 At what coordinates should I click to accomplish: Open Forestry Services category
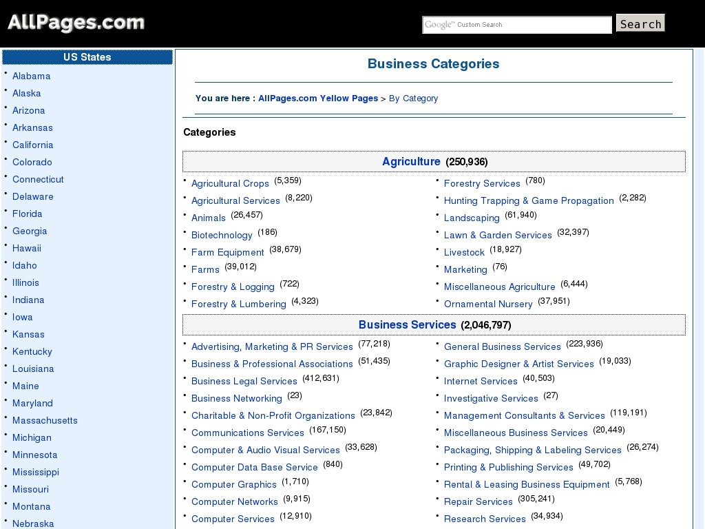click(x=482, y=183)
